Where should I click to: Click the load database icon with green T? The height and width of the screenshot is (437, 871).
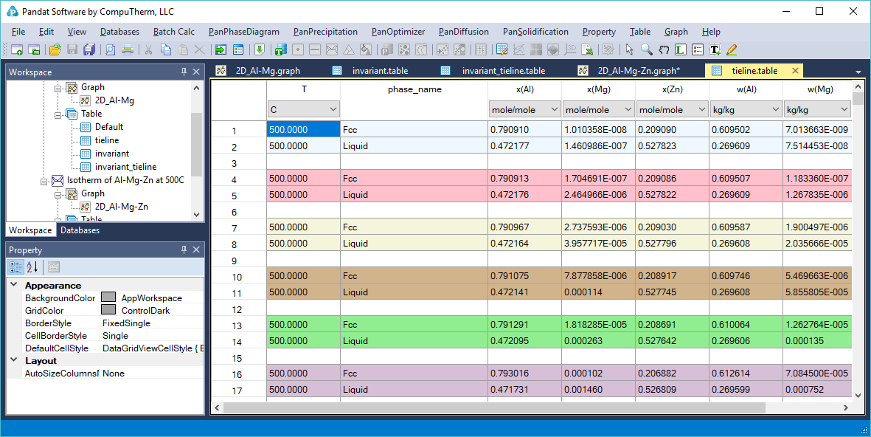[x=280, y=50]
